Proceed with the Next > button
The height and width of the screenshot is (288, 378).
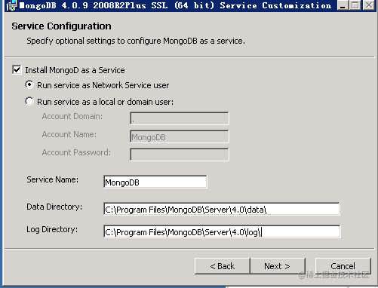pyautogui.click(x=278, y=266)
